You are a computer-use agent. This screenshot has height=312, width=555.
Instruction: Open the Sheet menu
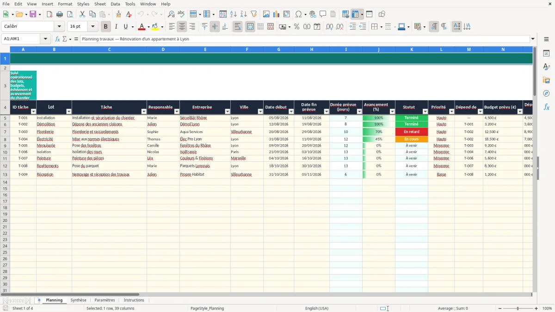[x=100, y=4]
